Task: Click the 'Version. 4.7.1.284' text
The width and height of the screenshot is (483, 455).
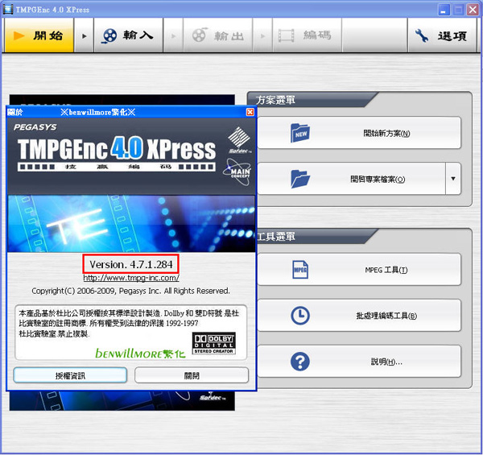Action: [131, 264]
